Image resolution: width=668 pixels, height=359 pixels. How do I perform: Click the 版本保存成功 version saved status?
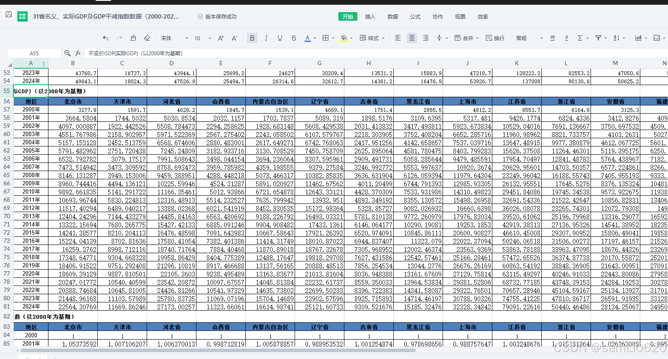[217, 16]
